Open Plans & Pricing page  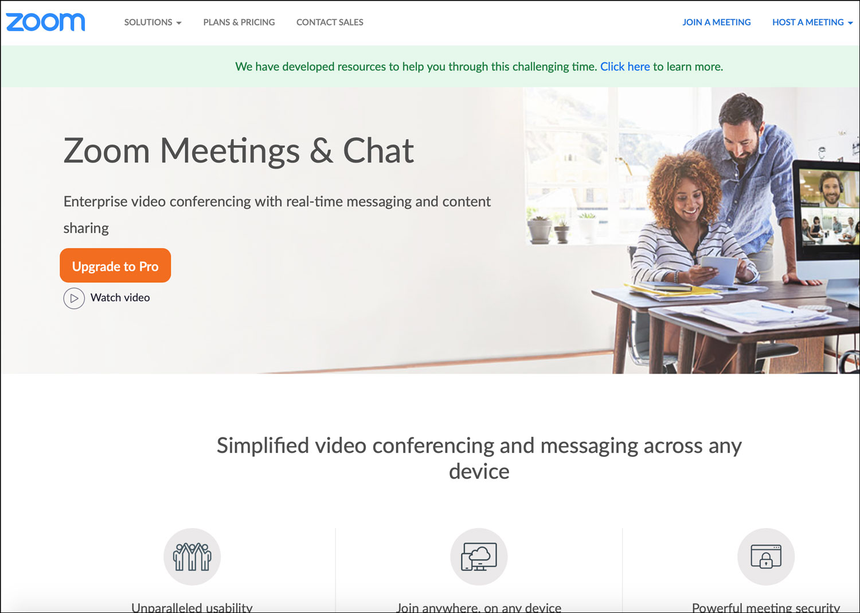(x=239, y=22)
